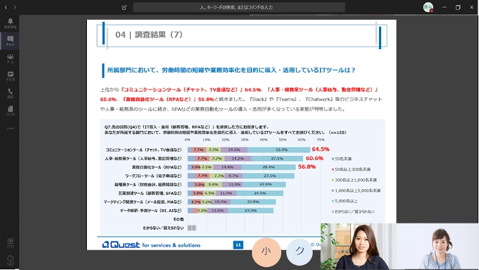Screen dimensions: 479x270
Task: Start a new chat with compose icon
Action: 124,7
